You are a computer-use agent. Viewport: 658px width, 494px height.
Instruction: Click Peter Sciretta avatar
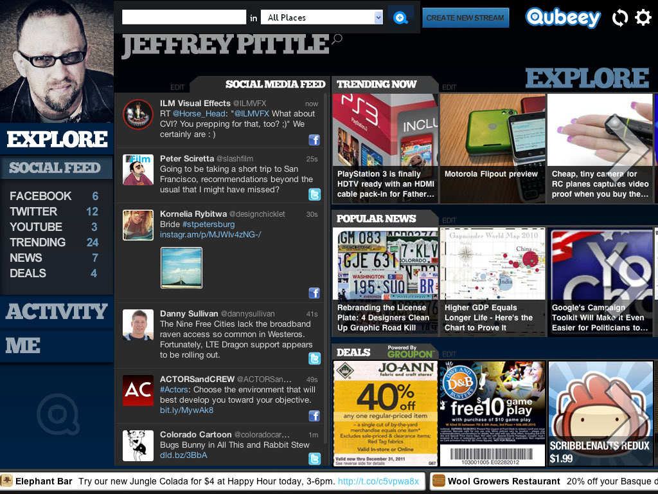coord(138,170)
